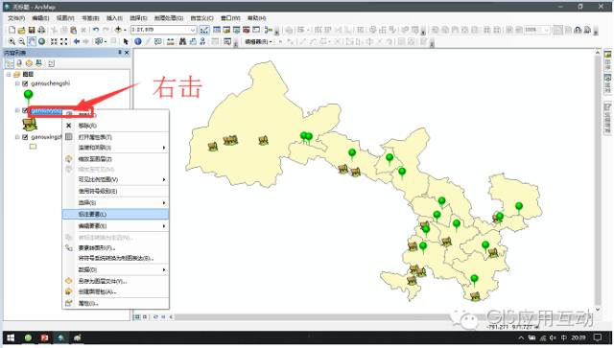This screenshot has width=614, height=348.
Task: Click the green pin symbol swatch
Action: tap(28, 96)
